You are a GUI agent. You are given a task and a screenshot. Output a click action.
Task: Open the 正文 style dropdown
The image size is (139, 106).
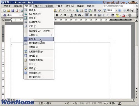point(20,15)
